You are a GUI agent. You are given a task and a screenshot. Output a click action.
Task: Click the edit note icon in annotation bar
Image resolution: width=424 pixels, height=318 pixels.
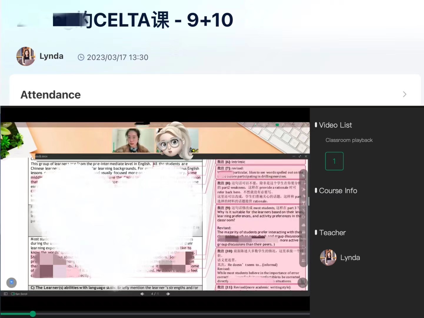pyautogui.click(x=304, y=247)
